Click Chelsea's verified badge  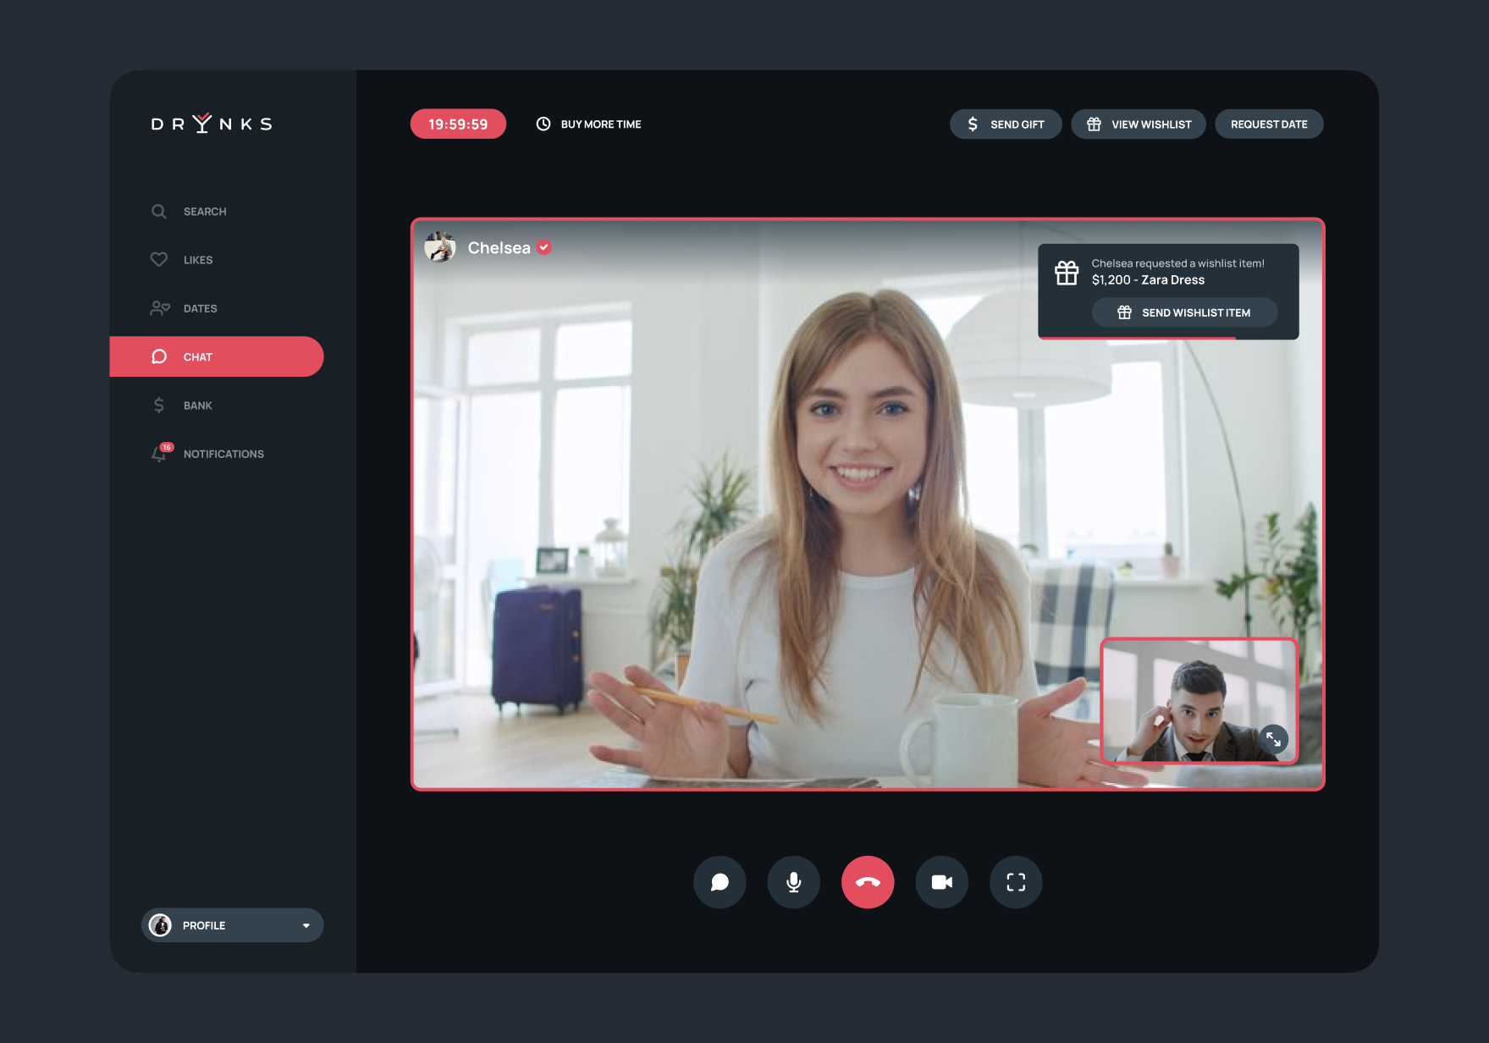coord(544,247)
